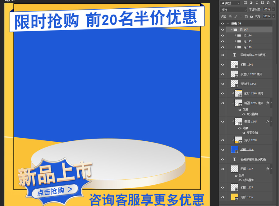Hide the 咨询客服享更多优惠 text layer

coord(223,160)
